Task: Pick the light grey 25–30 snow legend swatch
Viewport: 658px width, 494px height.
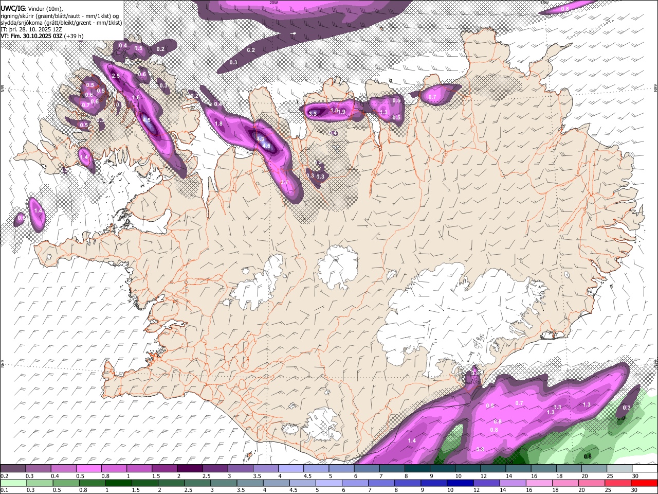Action: 618,468
